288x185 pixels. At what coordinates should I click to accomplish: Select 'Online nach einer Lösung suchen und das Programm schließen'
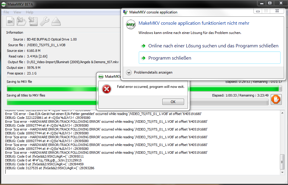210,46
